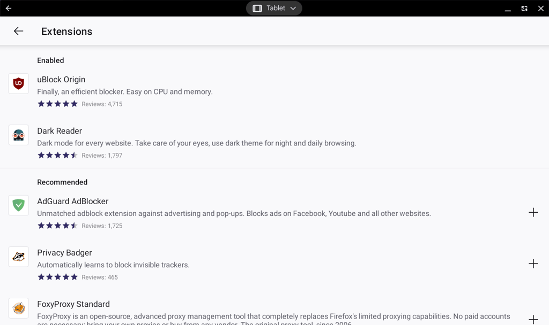This screenshot has width=549, height=325.
Task: Add the FoxyProxy Standard extension
Action: point(533,319)
